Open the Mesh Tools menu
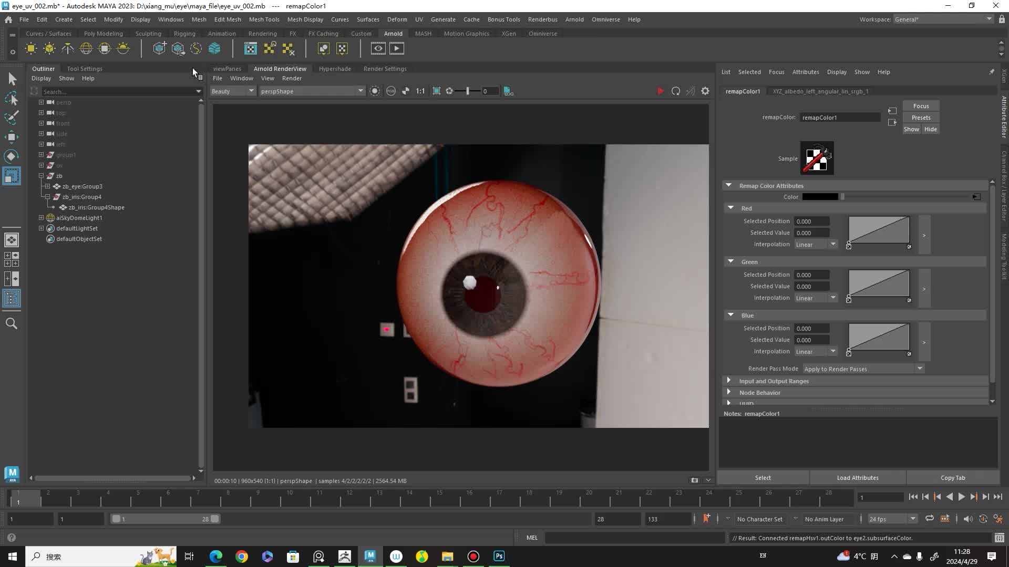Image resolution: width=1009 pixels, height=567 pixels. 264,19
